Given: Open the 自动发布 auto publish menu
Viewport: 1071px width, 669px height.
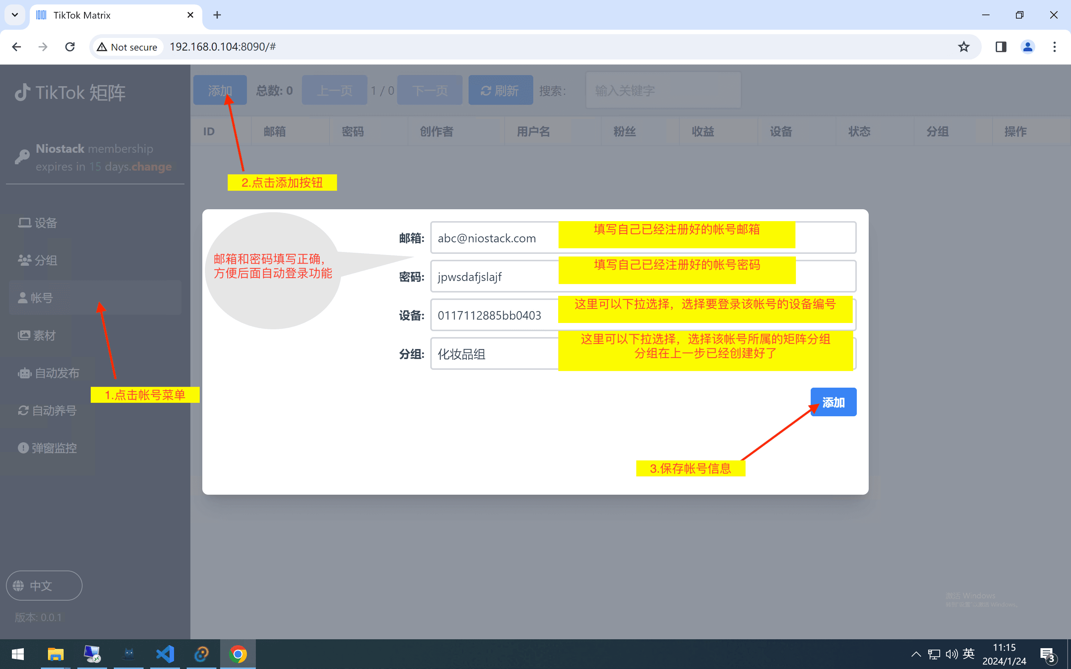Looking at the screenshot, I should point(49,373).
